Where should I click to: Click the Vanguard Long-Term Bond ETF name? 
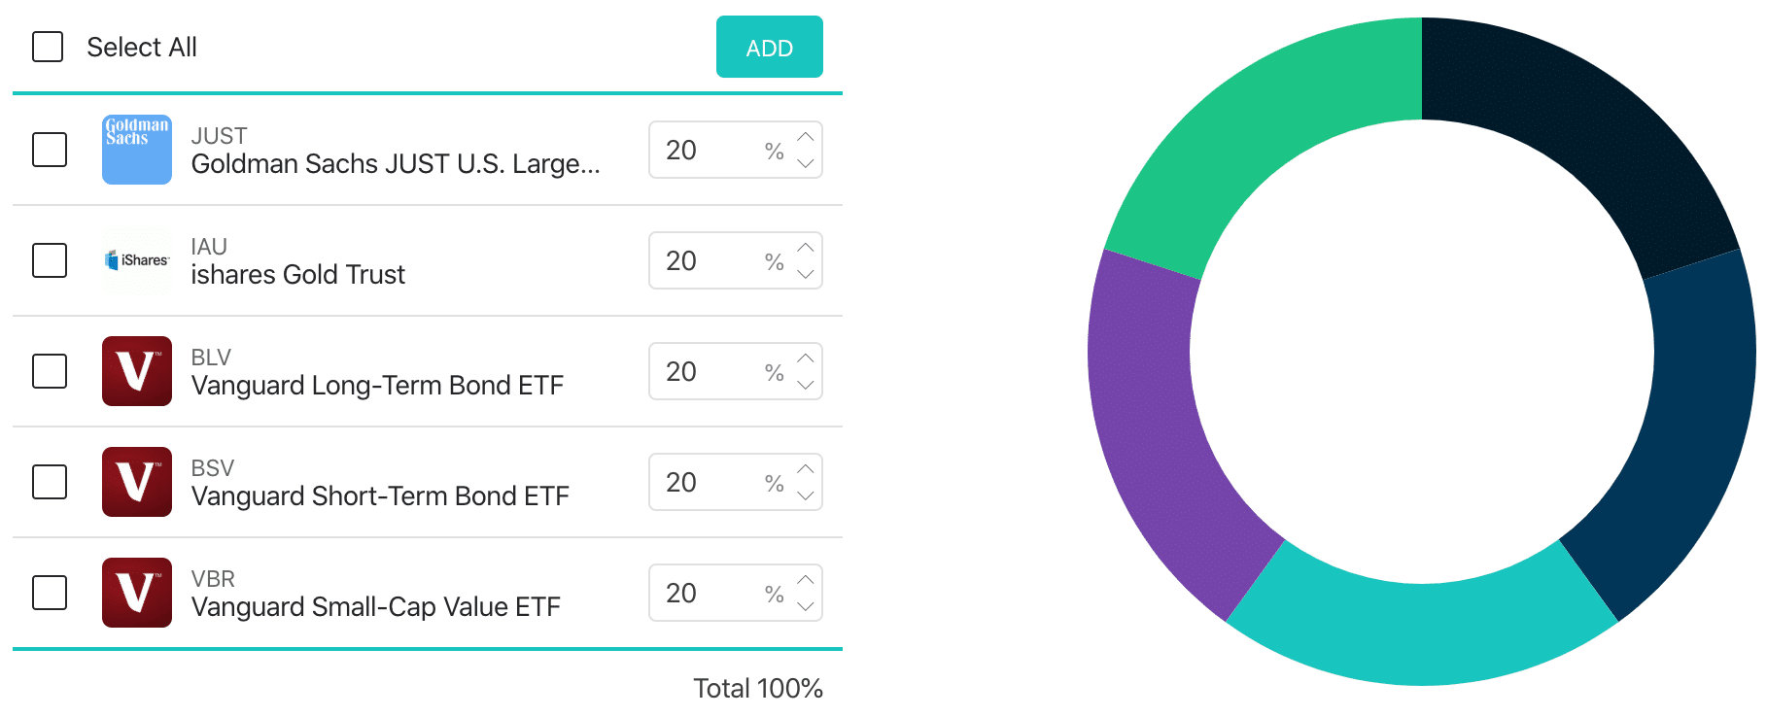(377, 386)
